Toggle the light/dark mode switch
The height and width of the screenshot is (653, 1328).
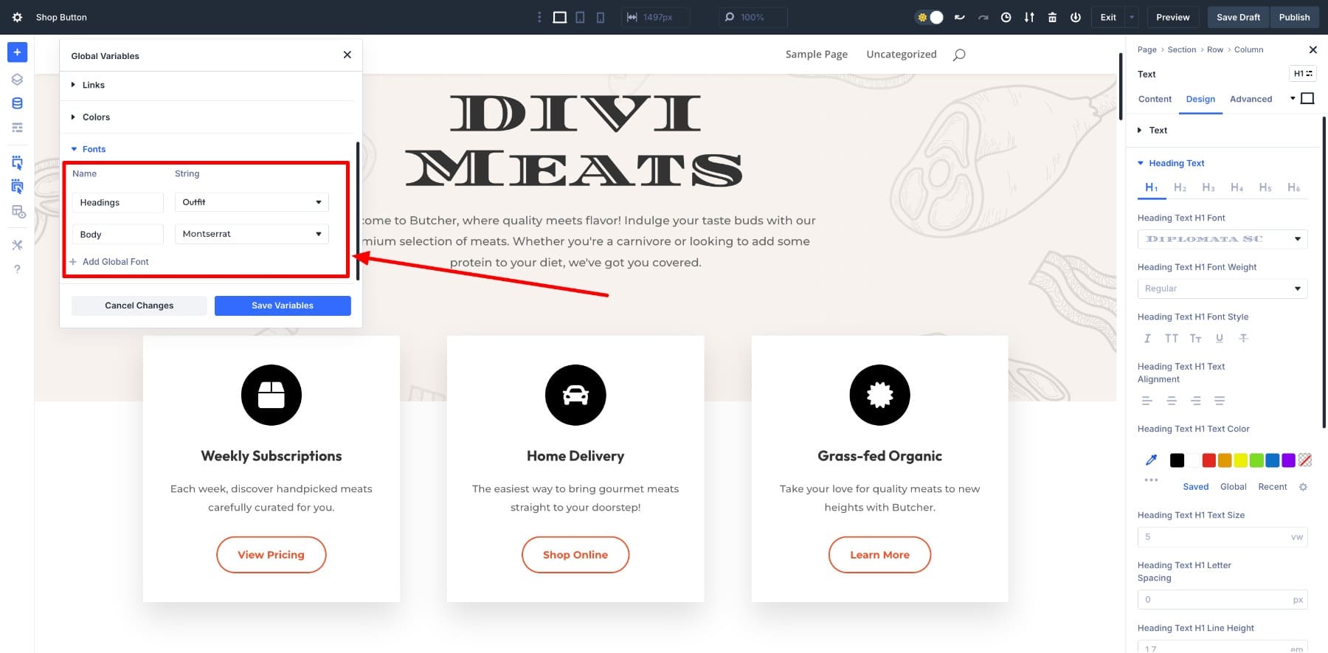pyautogui.click(x=930, y=17)
